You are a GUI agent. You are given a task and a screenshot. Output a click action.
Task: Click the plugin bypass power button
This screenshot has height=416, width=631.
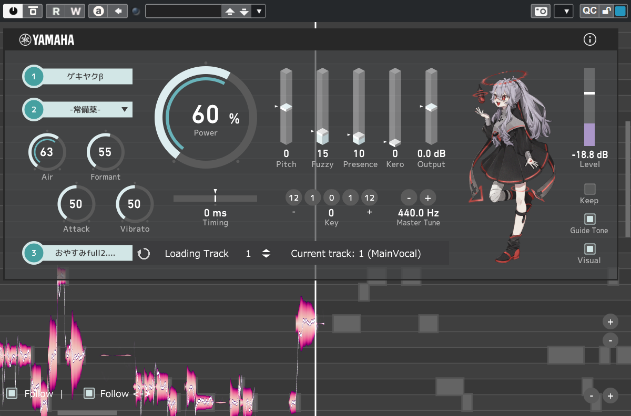click(x=13, y=11)
